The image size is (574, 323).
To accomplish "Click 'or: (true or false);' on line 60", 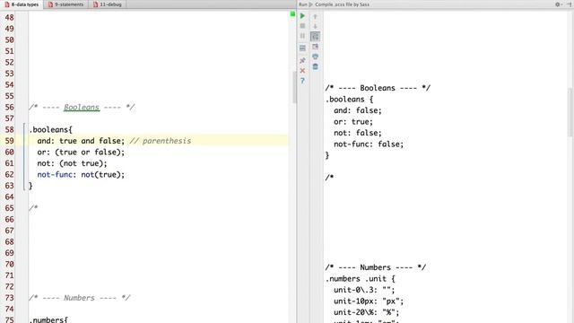I will coord(81,152).
